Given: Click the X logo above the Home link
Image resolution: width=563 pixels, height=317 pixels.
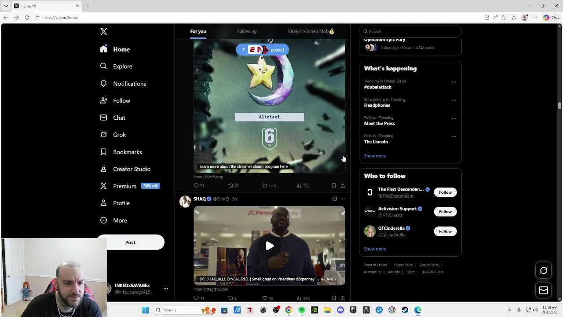Looking at the screenshot, I should [104, 32].
